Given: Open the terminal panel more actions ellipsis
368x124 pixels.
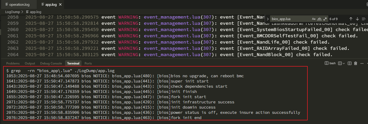Looking at the screenshot, I should [362, 63].
